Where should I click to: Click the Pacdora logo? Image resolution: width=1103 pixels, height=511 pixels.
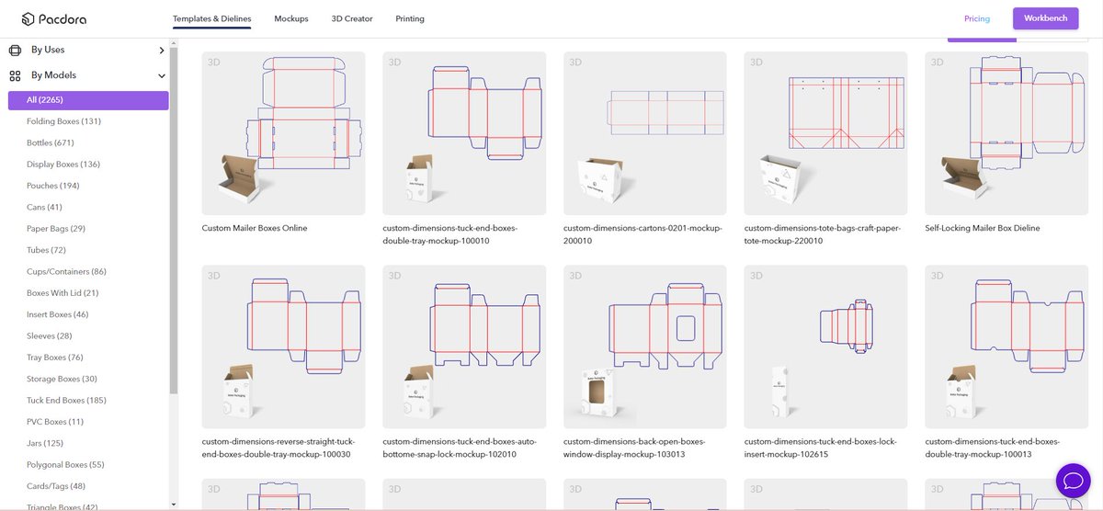[54, 18]
